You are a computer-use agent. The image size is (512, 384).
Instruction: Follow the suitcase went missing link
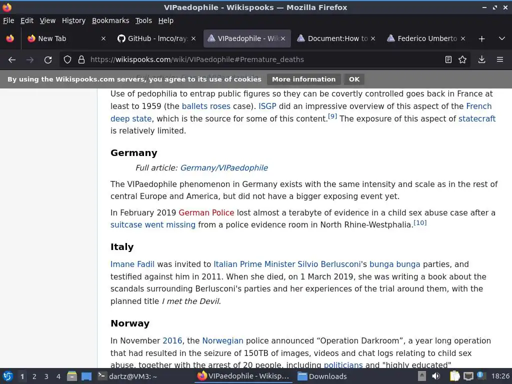coord(153,225)
